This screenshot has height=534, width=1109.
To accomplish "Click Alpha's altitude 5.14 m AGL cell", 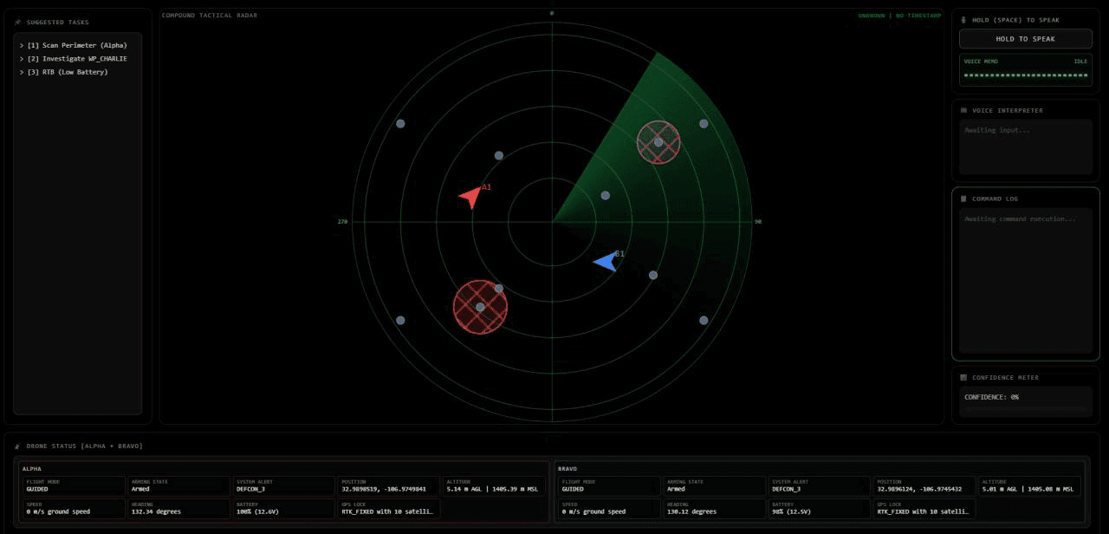I will tap(494, 485).
